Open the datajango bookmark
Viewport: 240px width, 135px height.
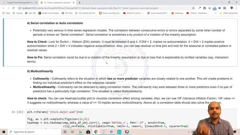click(177, 13)
